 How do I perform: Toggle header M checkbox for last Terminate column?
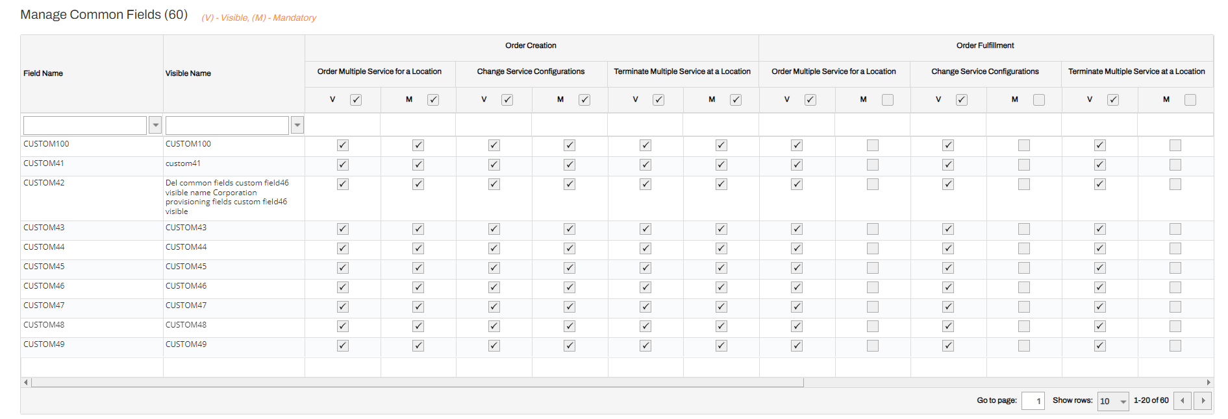tap(1190, 100)
